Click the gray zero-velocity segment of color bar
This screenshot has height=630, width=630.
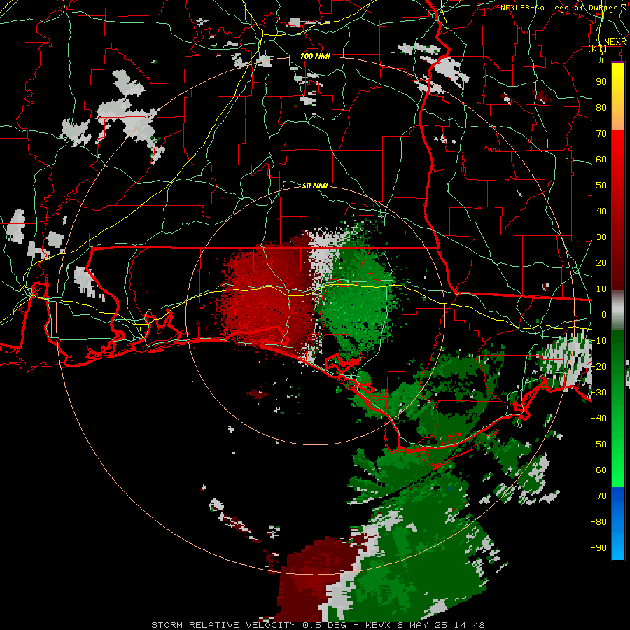618,309
